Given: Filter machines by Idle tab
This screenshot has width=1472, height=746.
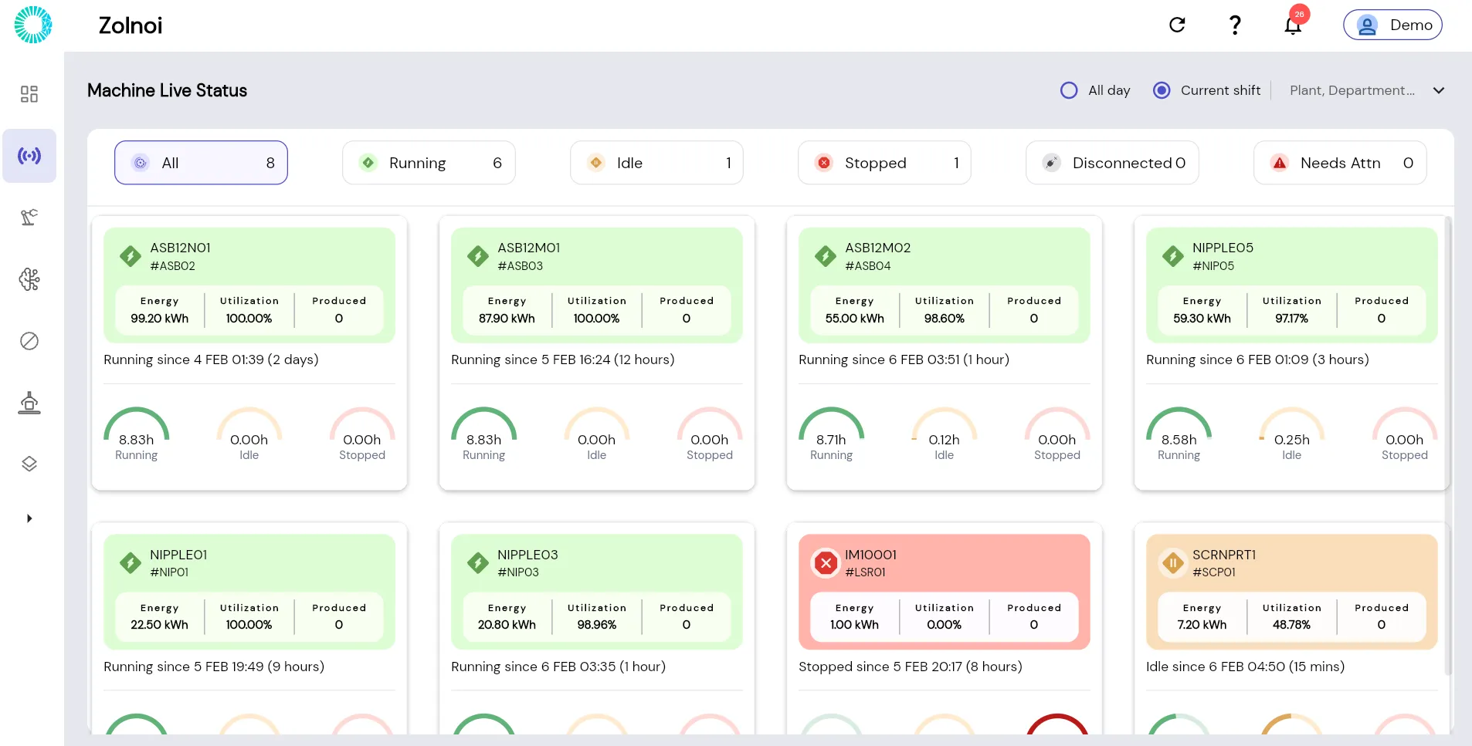Looking at the screenshot, I should click(656, 163).
